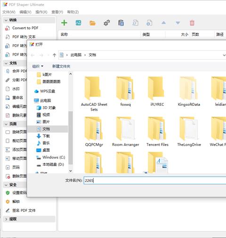226x238 pixels.
Task: Collapse the 转换 section in sidebar
Action: 6,20
